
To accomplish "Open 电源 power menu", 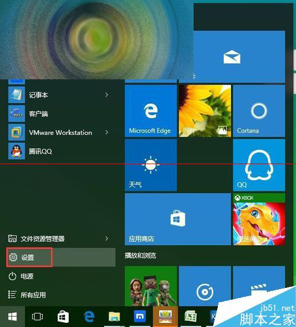I will [x=61, y=276].
